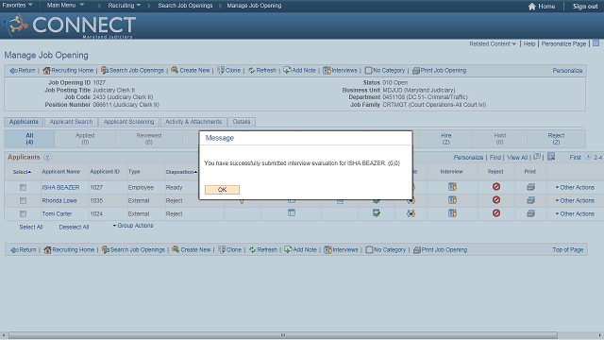The height and width of the screenshot is (340, 604).
Task: Open the Group Actions dropdown
Action: [x=133, y=226]
